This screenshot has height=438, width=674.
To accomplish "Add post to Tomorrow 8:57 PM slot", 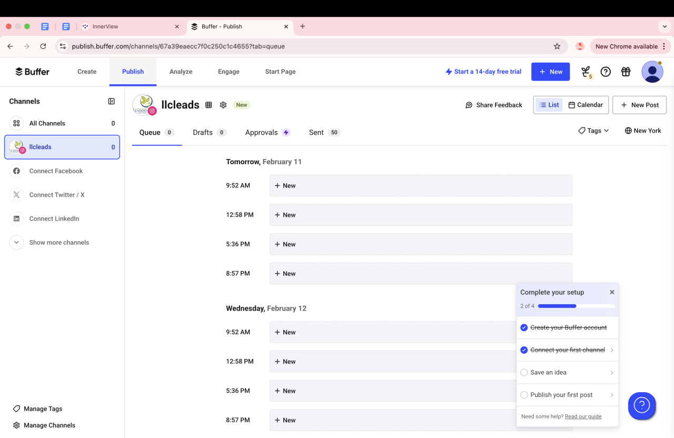I will click(x=421, y=274).
